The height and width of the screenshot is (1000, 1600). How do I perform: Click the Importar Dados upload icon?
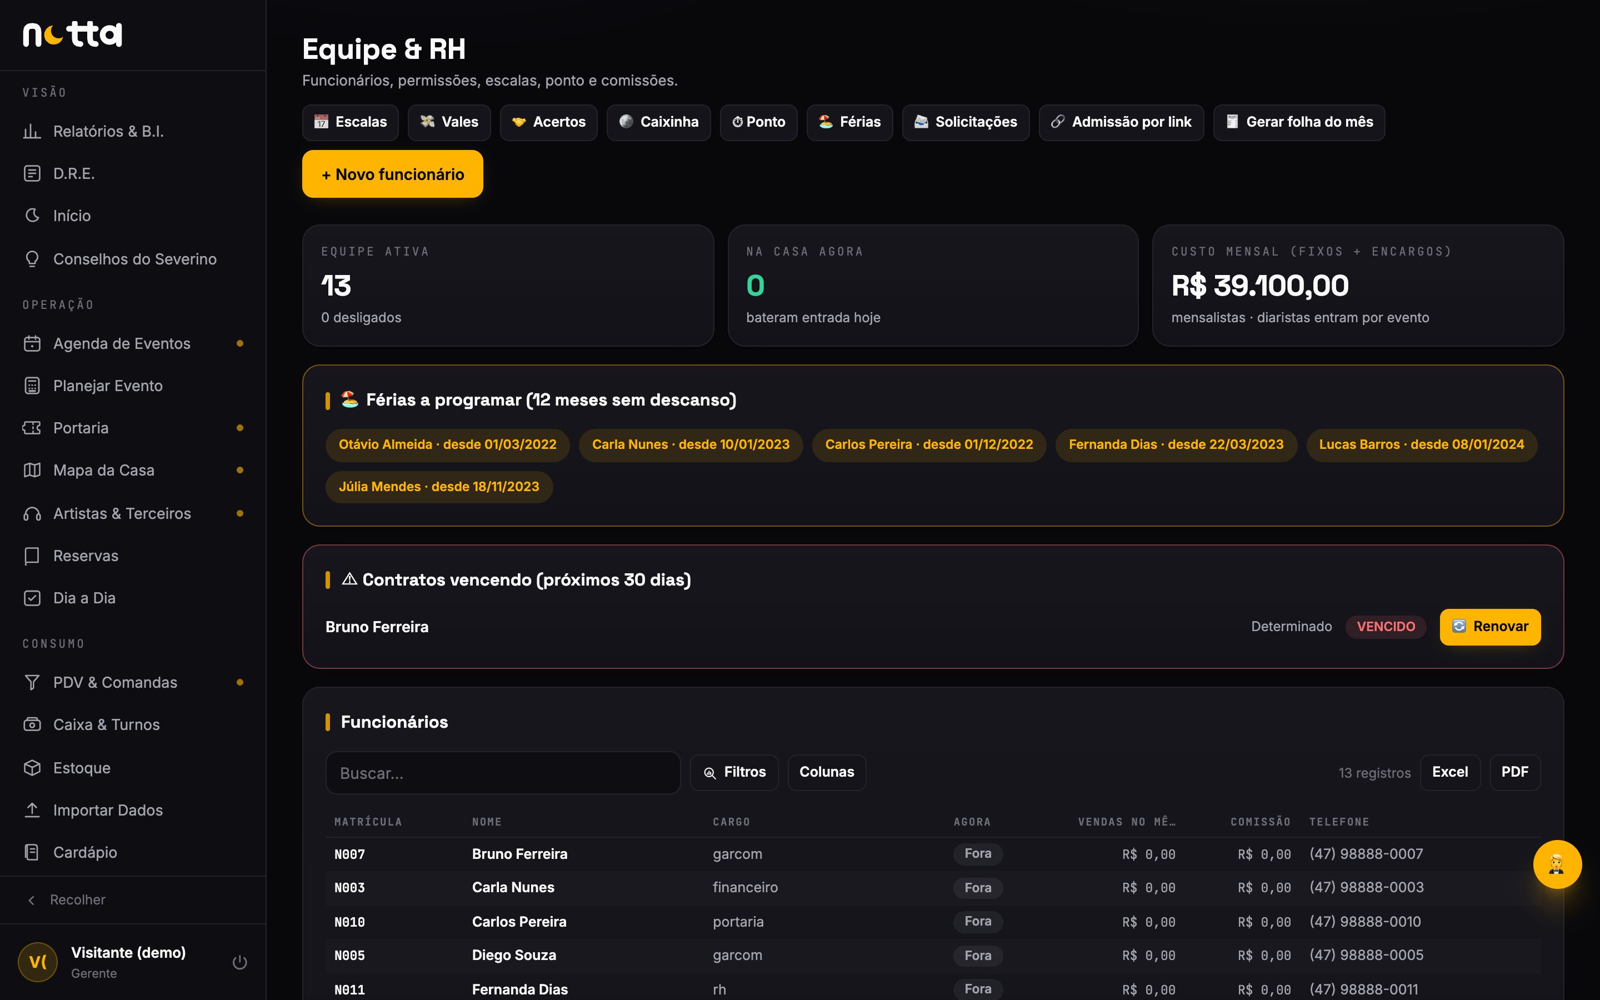tap(32, 809)
